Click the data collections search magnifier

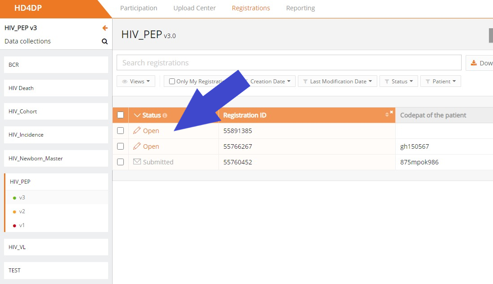tap(105, 42)
